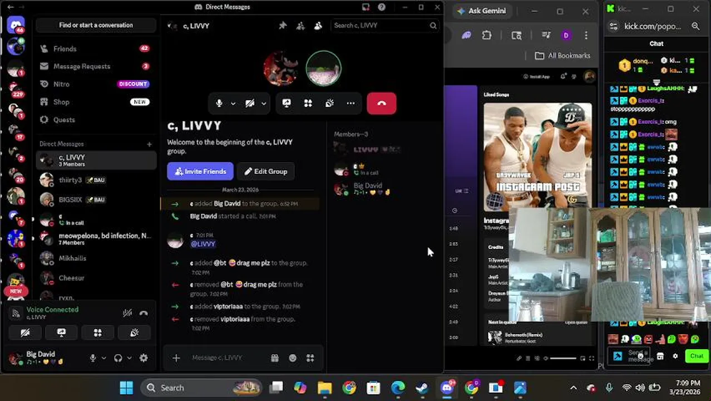711x401 pixels.
Task: Open Discord help question mark icon
Action: tap(382, 7)
